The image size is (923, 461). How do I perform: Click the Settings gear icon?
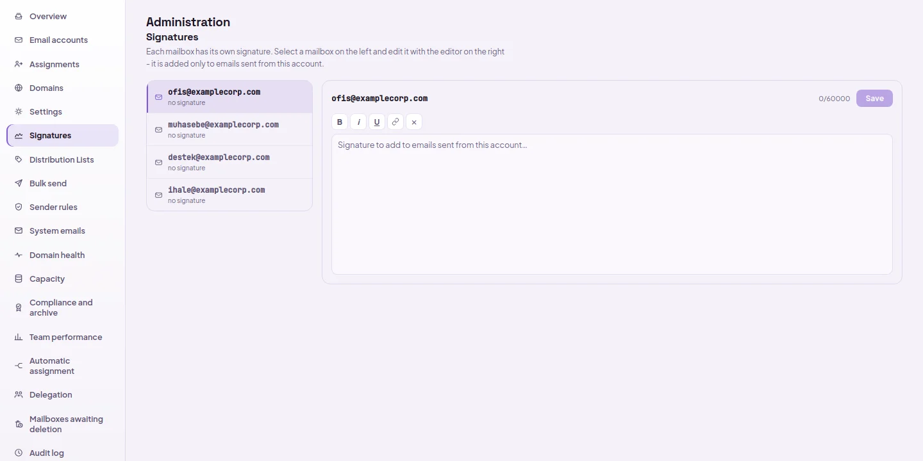[x=19, y=111]
